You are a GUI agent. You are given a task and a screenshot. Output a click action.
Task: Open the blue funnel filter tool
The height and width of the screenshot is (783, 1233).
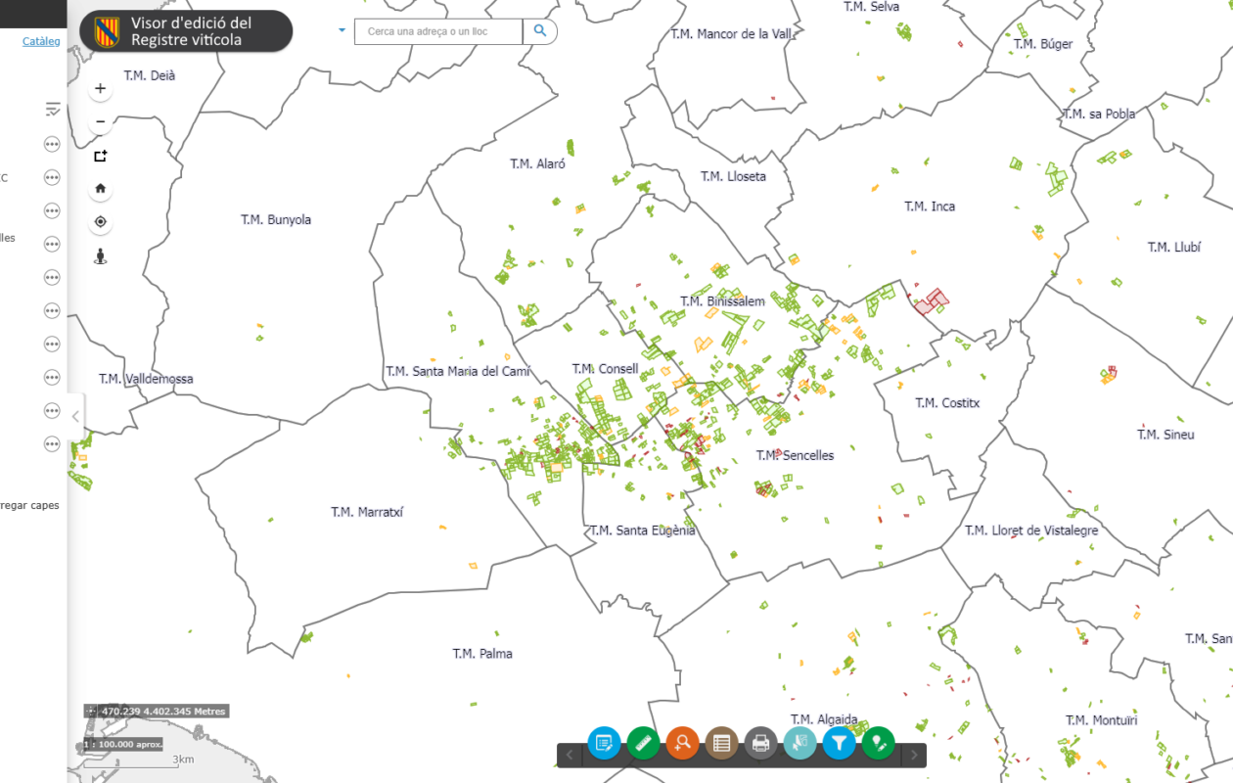pos(839,743)
